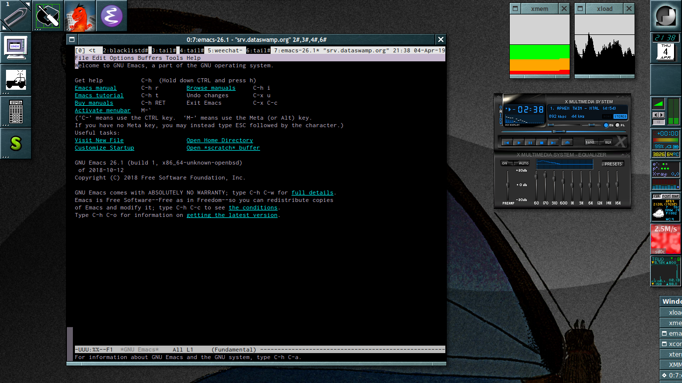682x383 pixels.
Task: Open the xmem window menu button
Action: pyautogui.click(x=515, y=8)
